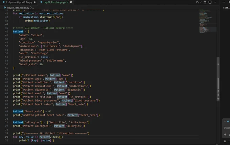Click the vertical editor scrollbar thumb
Image resolution: width=230 pixels, height=145 pixels.
pos(218,79)
